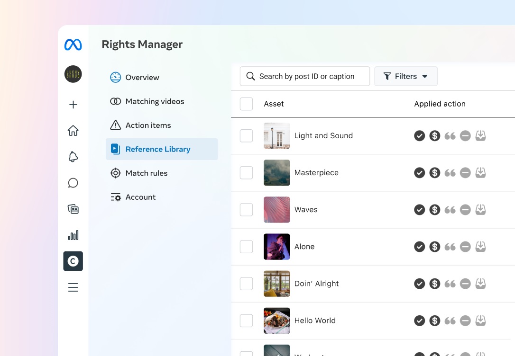Open the notifications bell icon

pyautogui.click(x=73, y=157)
